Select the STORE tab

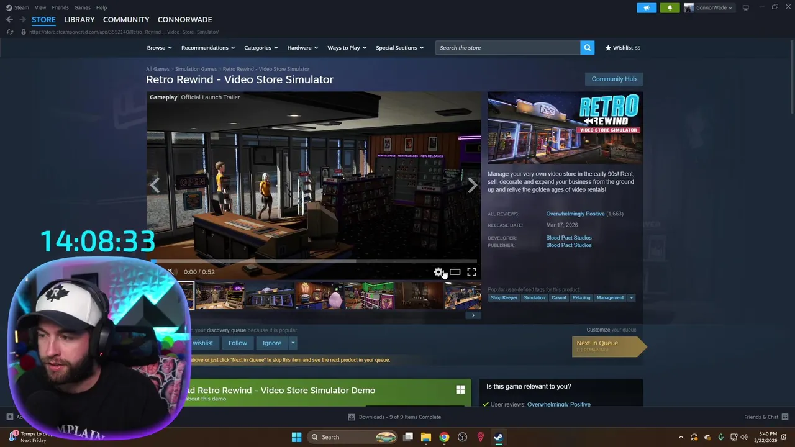click(43, 20)
